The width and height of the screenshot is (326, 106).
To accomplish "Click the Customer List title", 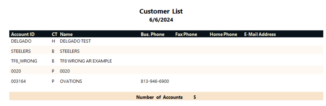I will (x=161, y=11).
